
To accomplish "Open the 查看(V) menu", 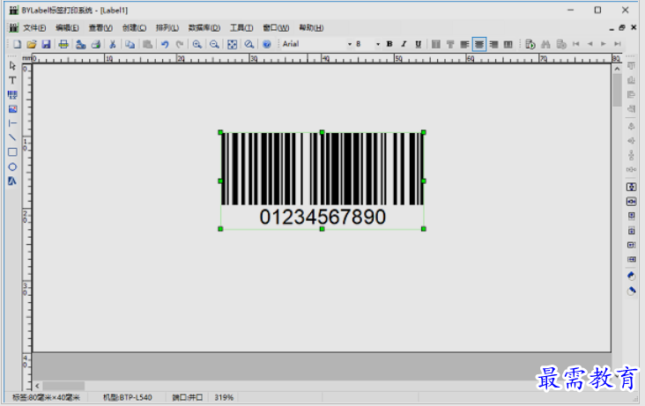I will point(100,28).
